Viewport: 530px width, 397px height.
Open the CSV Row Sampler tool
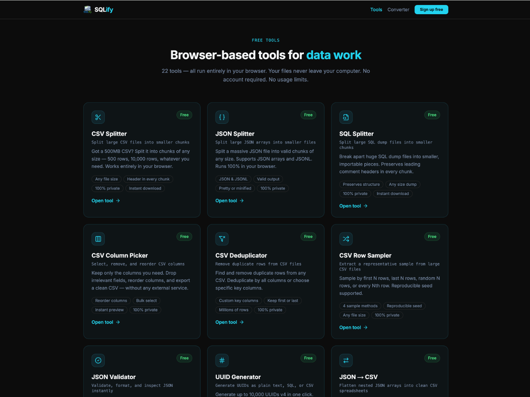click(x=353, y=327)
